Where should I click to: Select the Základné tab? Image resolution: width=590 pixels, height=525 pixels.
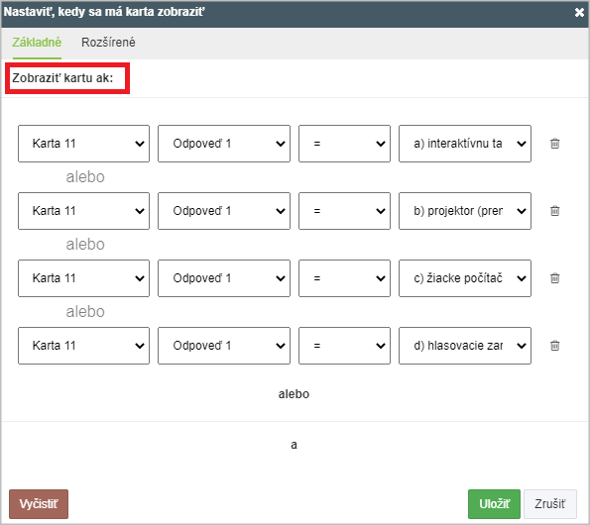tap(37, 42)
